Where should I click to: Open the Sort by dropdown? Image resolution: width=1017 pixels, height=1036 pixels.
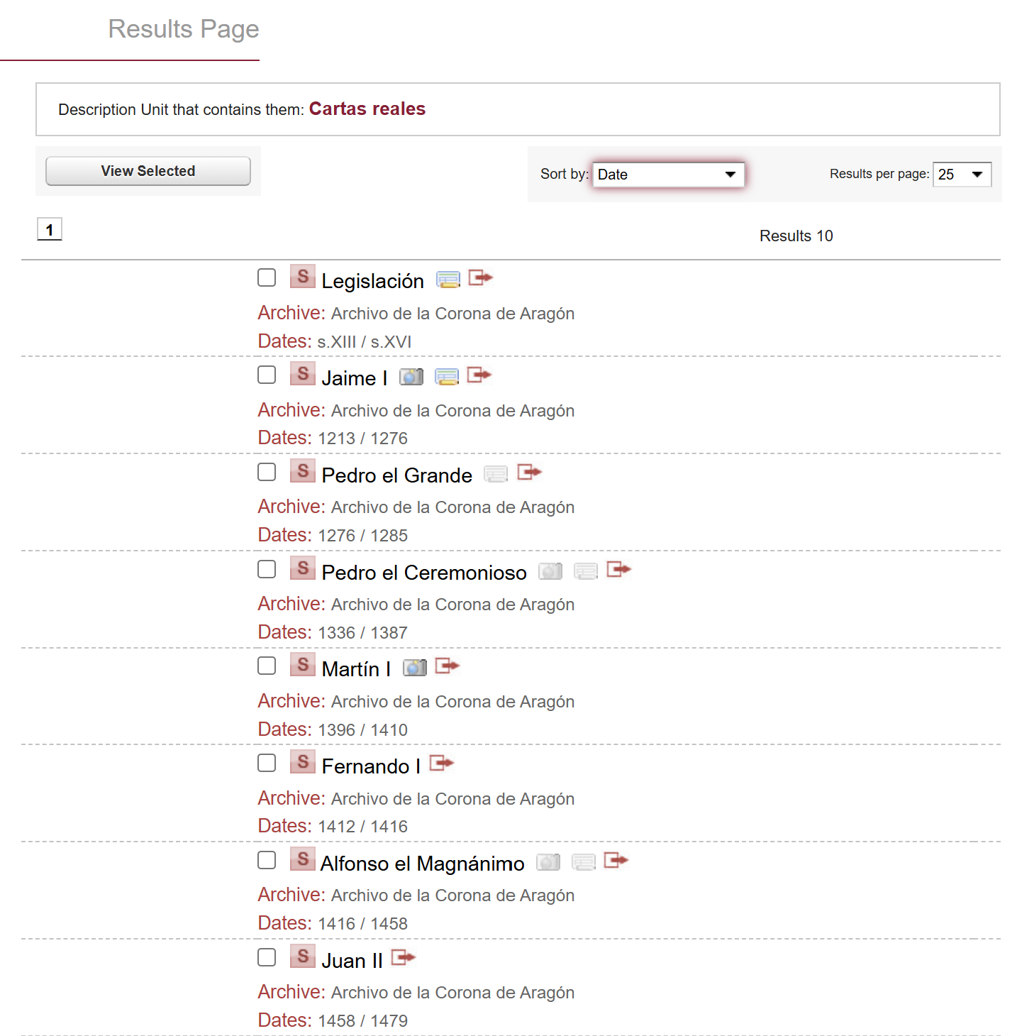[668, 175]
